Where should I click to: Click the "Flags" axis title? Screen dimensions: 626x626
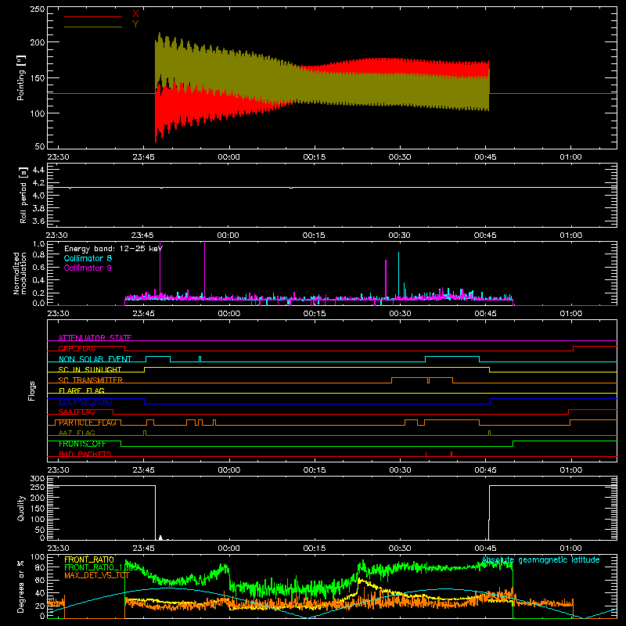click(x=32, y=390)
